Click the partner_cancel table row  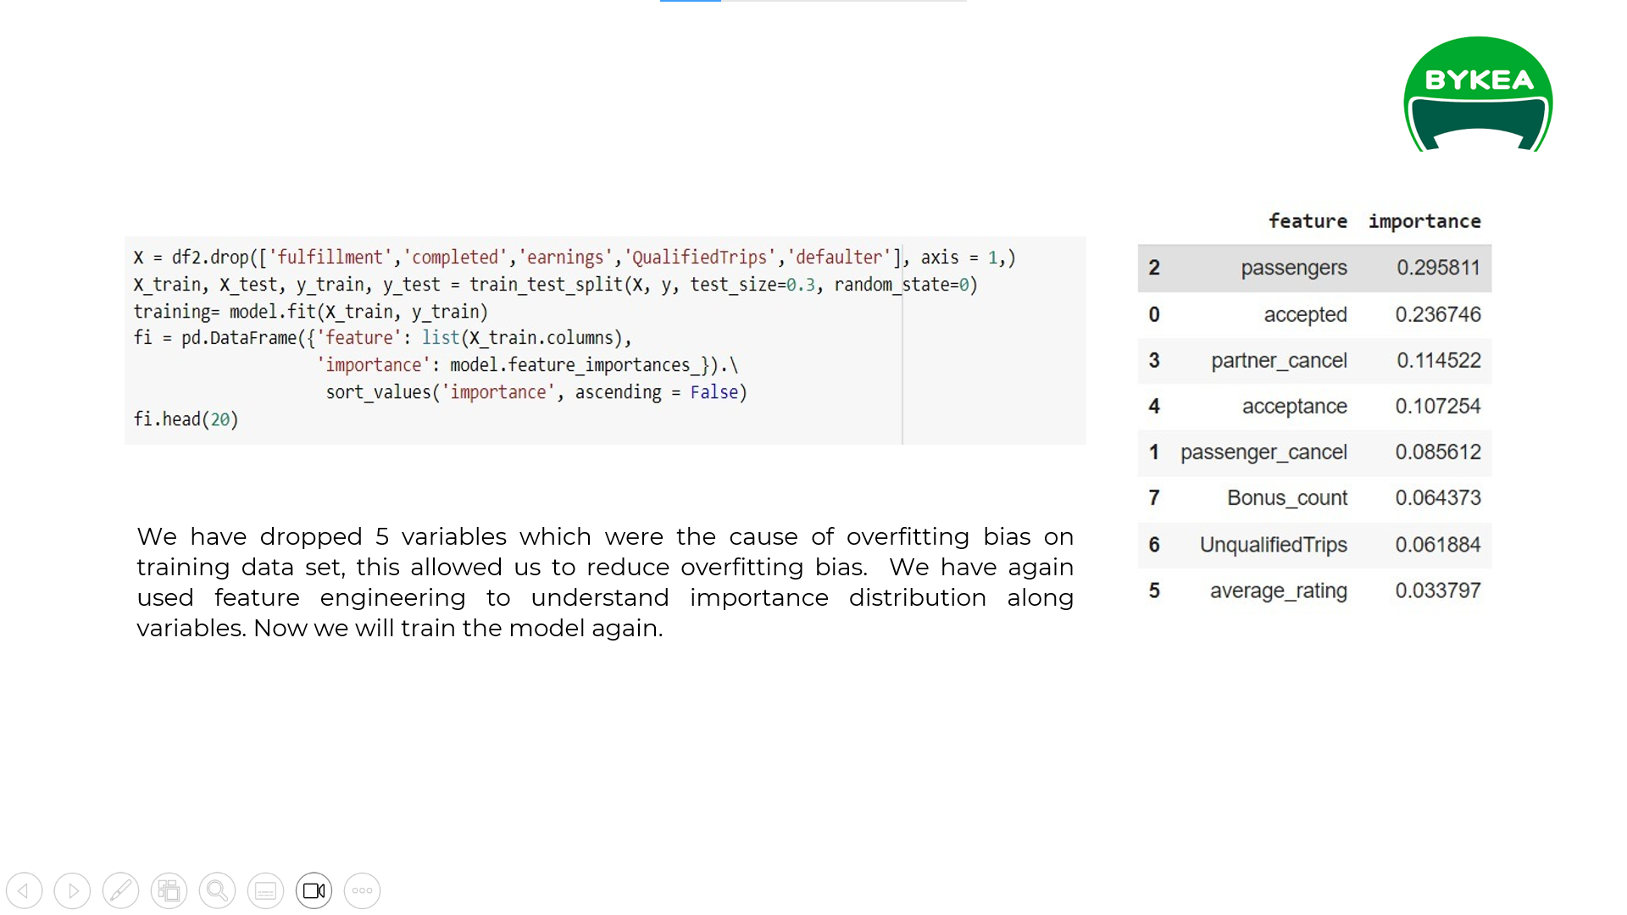coord(1313,360)
